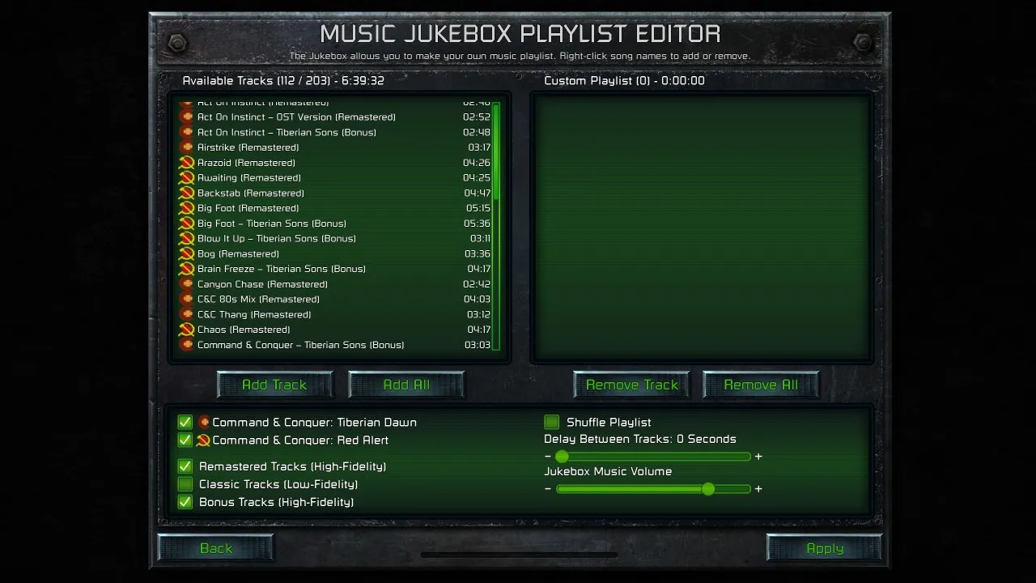Click the Jukebox Music Volume slider handle

pos(708,489)
